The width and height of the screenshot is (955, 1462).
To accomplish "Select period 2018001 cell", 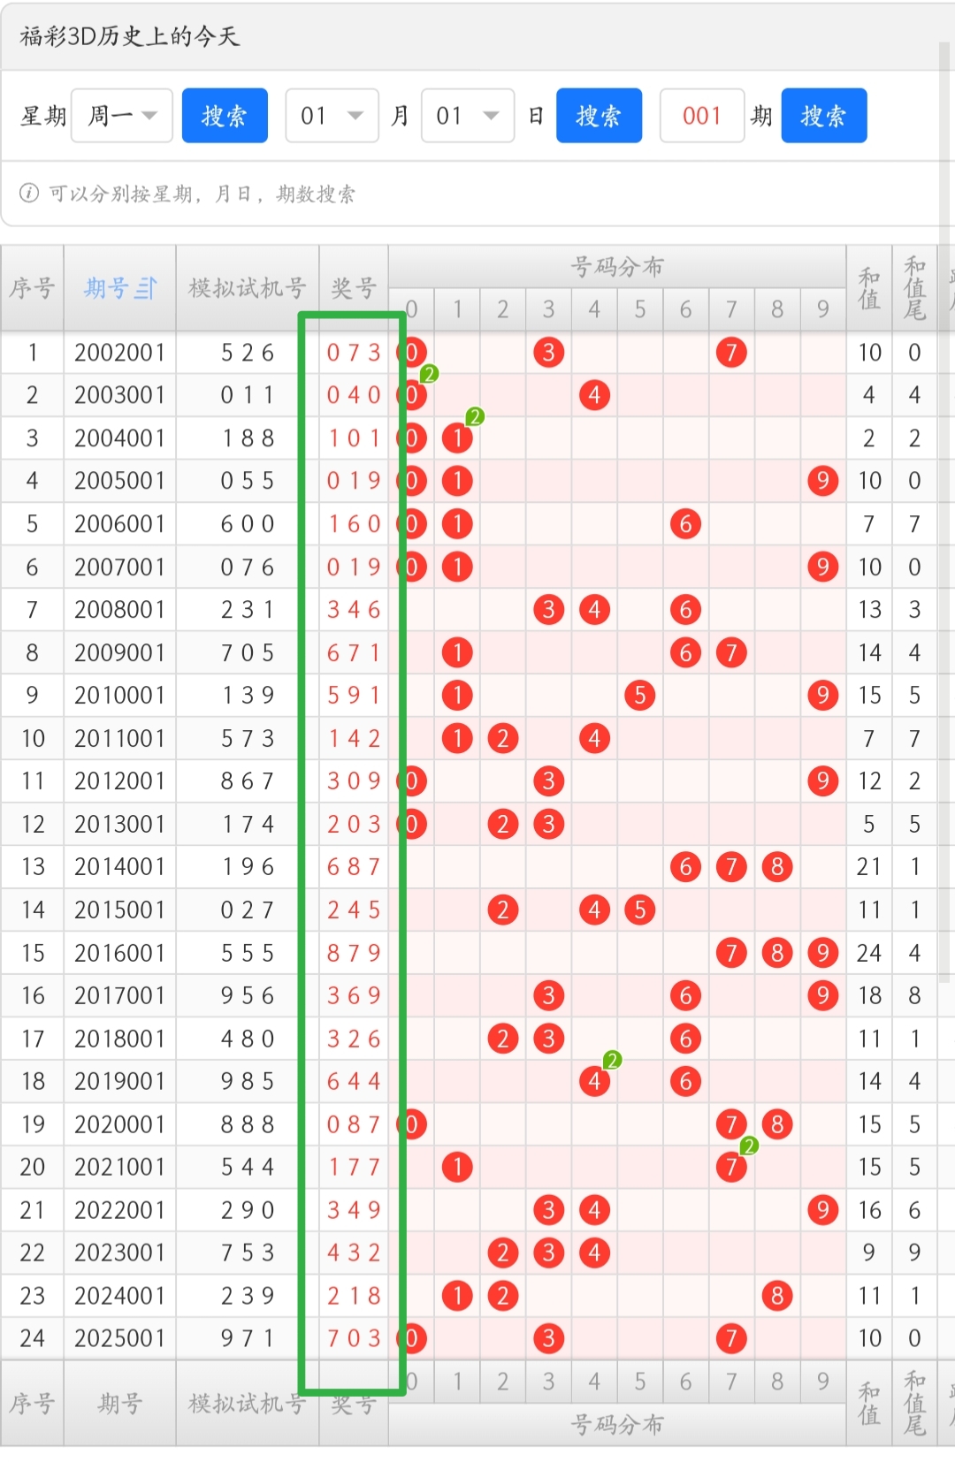I will (x=120, y=1039).
